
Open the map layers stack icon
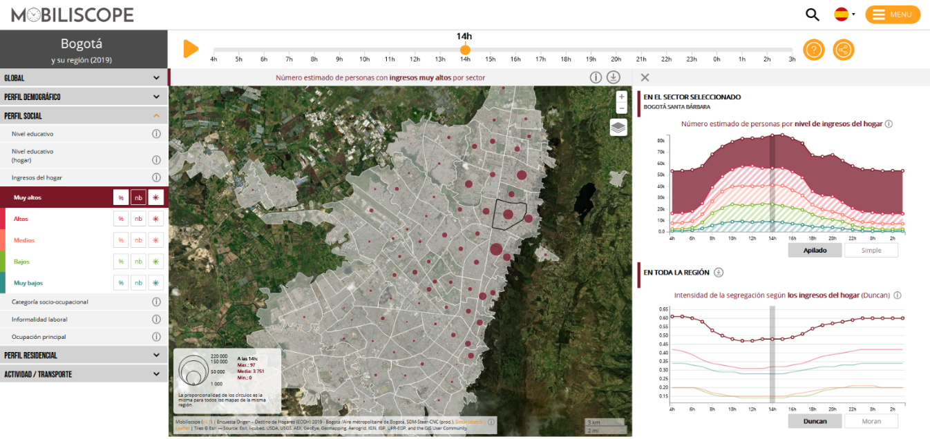(x=618, y=127)
